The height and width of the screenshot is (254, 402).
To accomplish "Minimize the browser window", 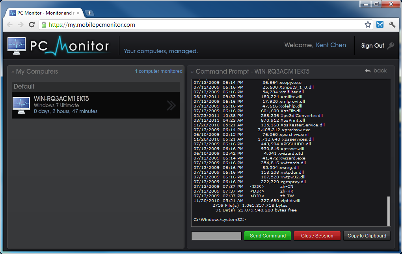I will click(x=365, y=4).
